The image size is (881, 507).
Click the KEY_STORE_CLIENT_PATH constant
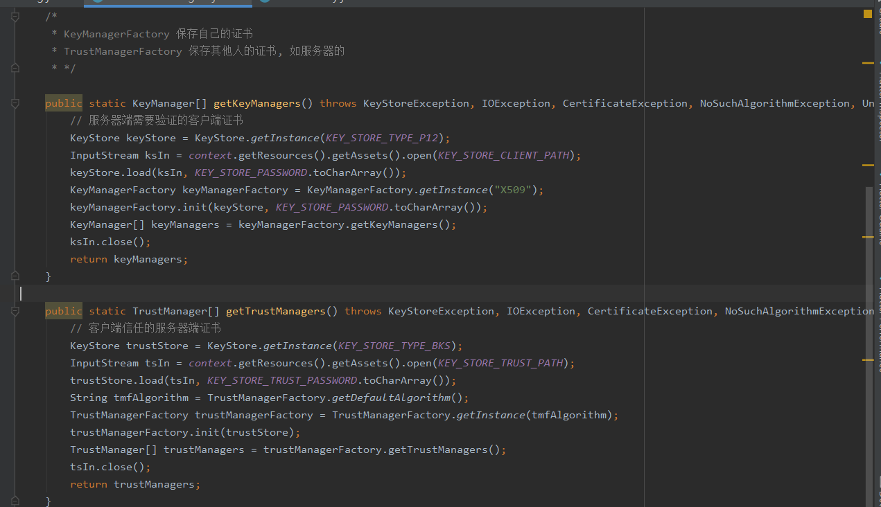click(x=503, y=155)
